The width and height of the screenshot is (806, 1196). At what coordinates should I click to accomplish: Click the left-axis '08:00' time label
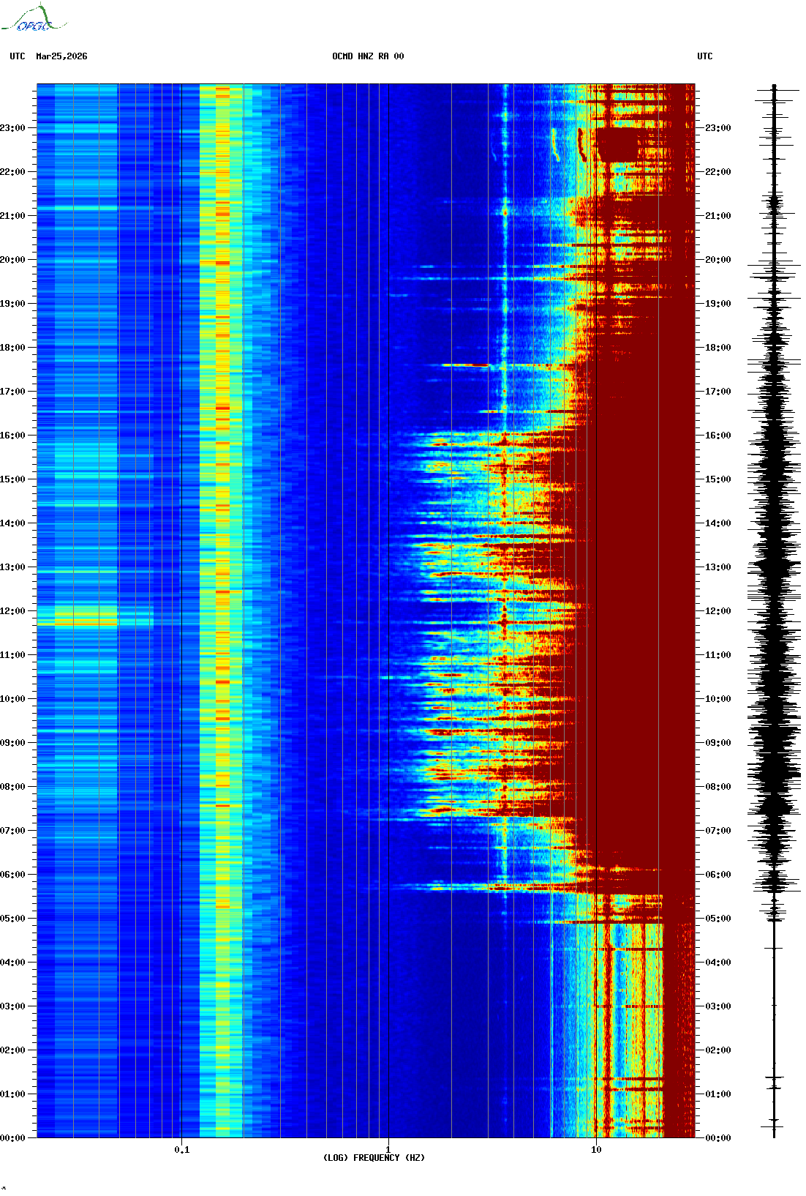coord(12,787)
